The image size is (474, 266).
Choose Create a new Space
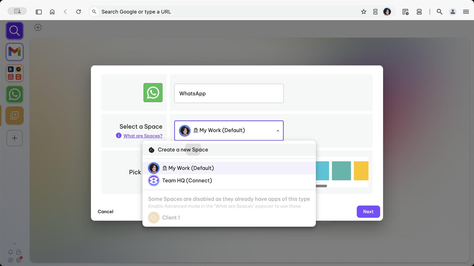tap(229, 150)
